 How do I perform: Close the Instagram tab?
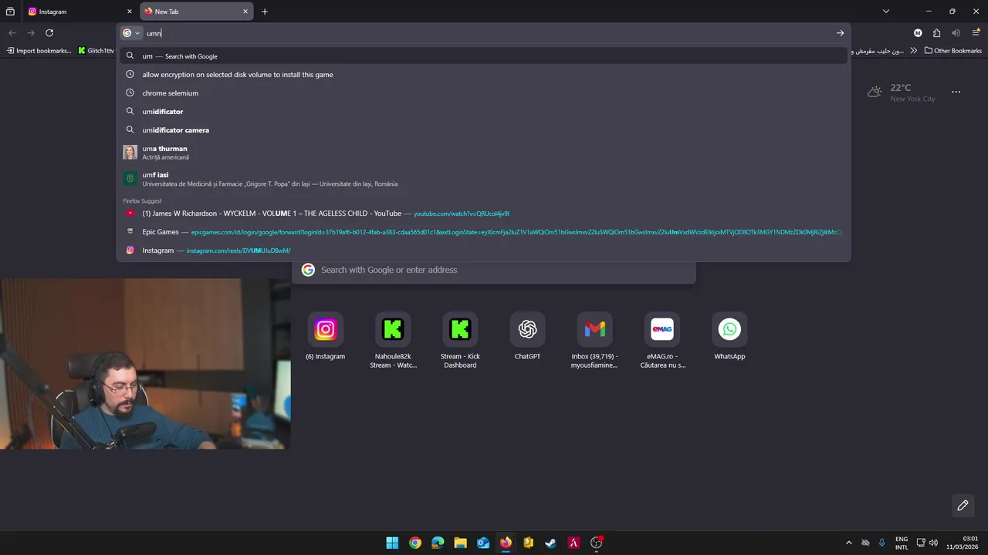pos(130,12)
